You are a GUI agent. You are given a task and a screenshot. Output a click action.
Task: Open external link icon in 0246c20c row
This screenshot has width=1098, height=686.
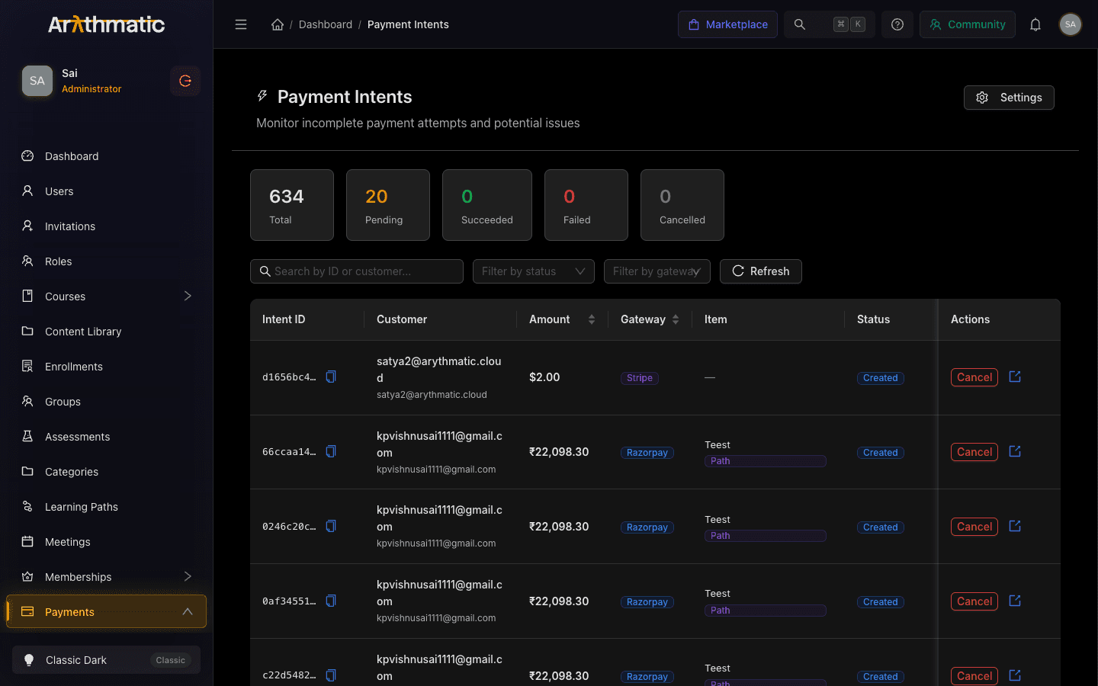coord(1015,526)
